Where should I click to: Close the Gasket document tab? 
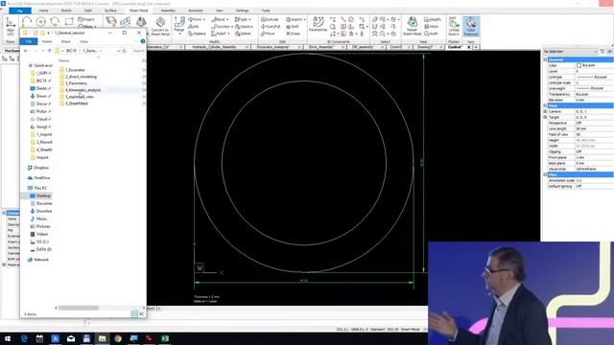click(x=469, y=47)
